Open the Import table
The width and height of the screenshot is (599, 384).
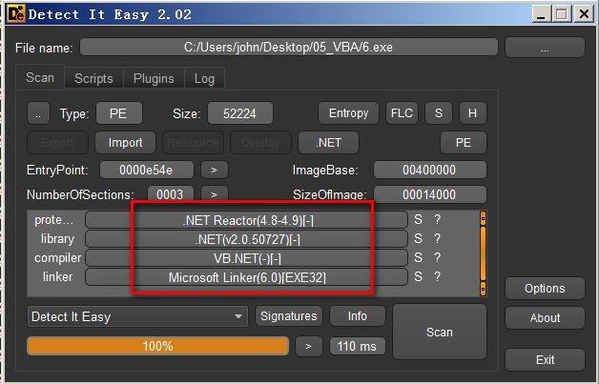point(125,142)
